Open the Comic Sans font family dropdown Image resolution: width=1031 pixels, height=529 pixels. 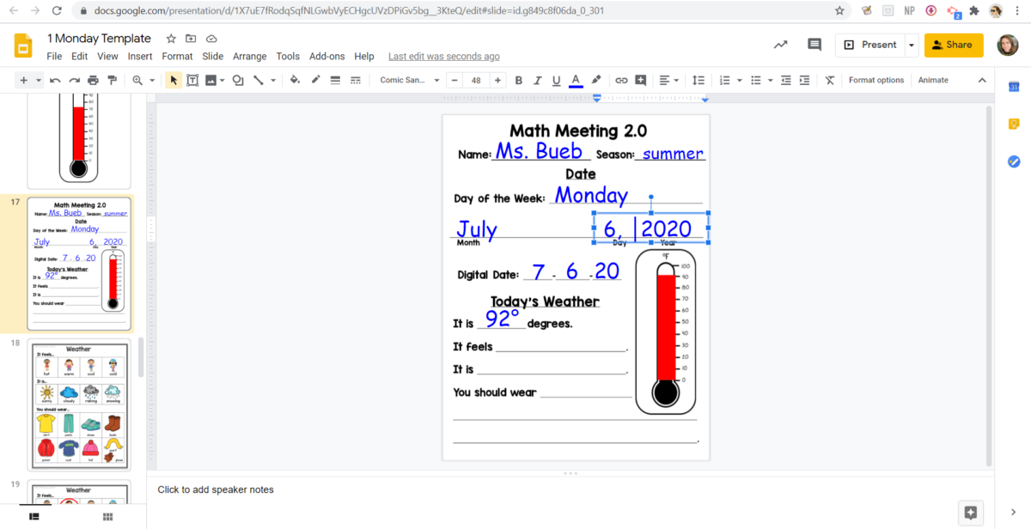pos(410,80)
